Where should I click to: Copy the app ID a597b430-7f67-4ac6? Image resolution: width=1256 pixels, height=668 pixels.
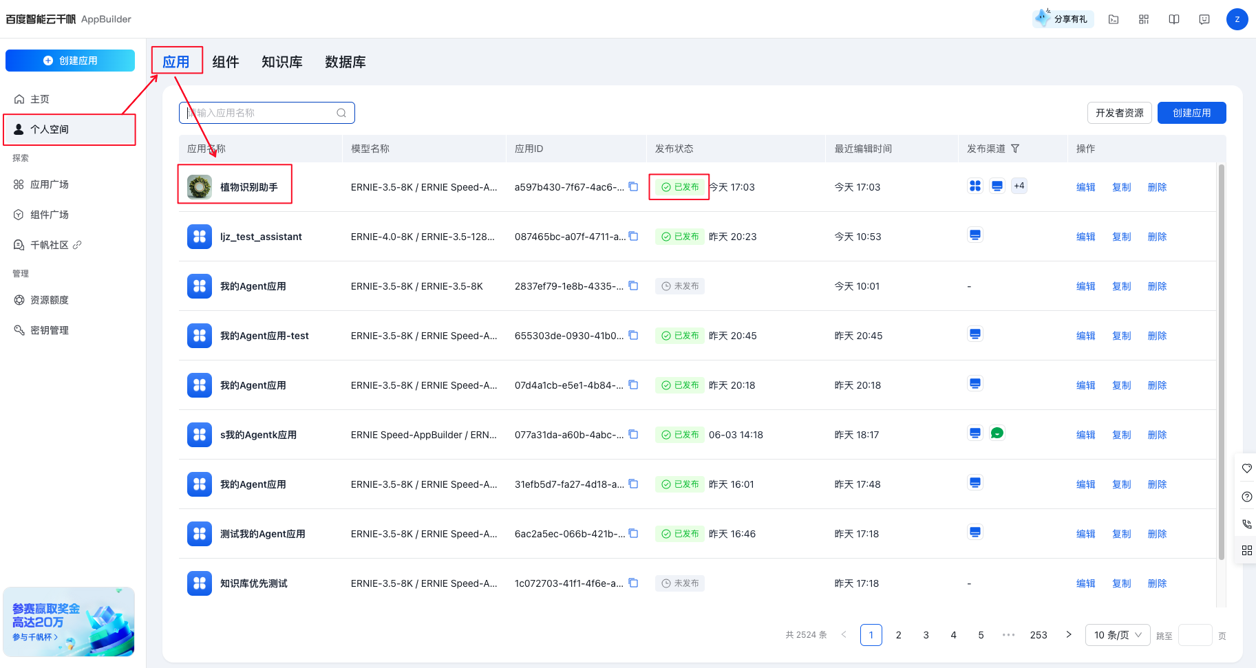coord(634,186)
